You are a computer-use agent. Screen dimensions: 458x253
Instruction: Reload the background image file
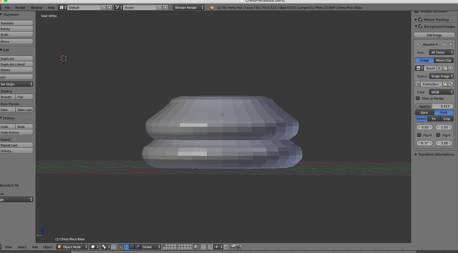451,84
